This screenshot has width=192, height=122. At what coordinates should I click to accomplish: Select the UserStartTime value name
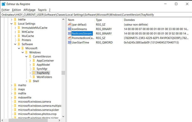[80, 43]
